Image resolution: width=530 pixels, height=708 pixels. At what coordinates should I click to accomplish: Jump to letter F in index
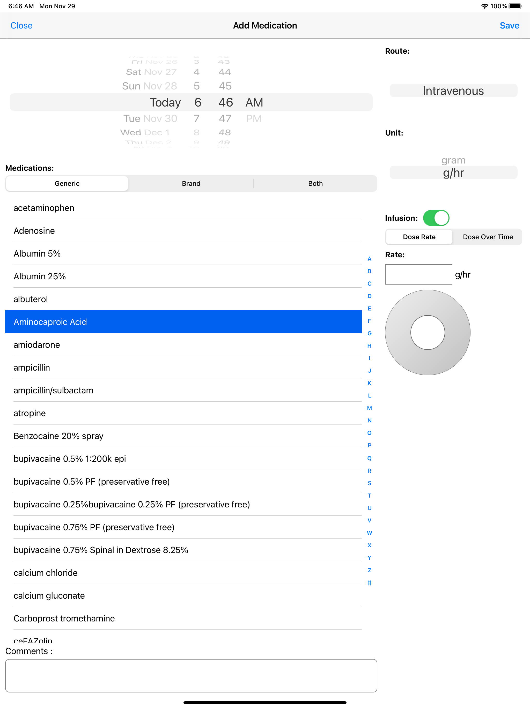tap(369, 321)
